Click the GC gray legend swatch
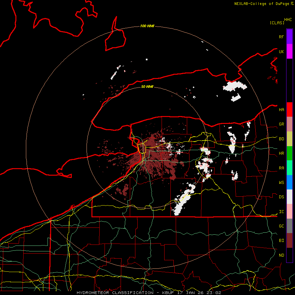 coord(289,226)
